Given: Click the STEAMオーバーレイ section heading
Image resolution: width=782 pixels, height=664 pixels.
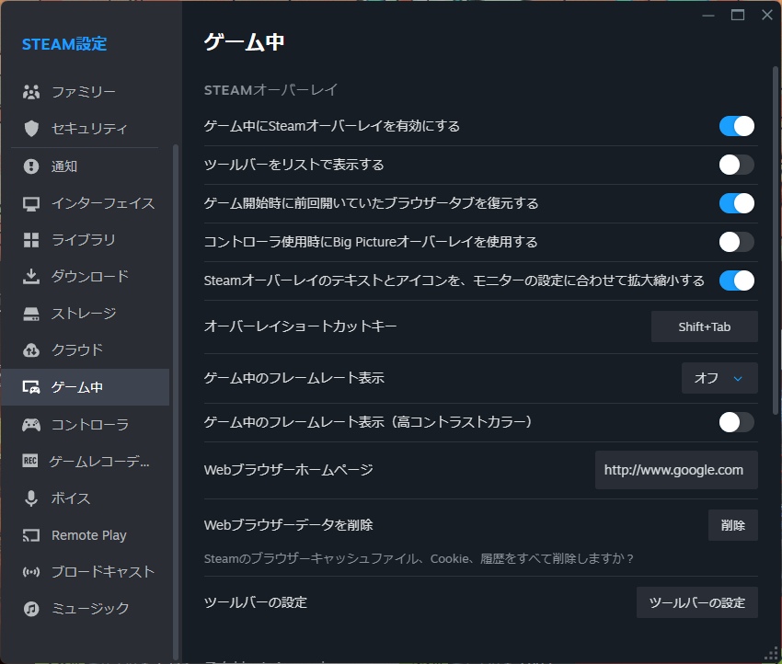Looking at the screenshot, I should (270, 90).
